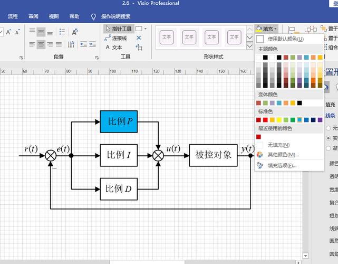Viewport: 338px width, 264px height.
Task: Select the Pointer tool (指针工具)
Action: click(x=119, y=29)
